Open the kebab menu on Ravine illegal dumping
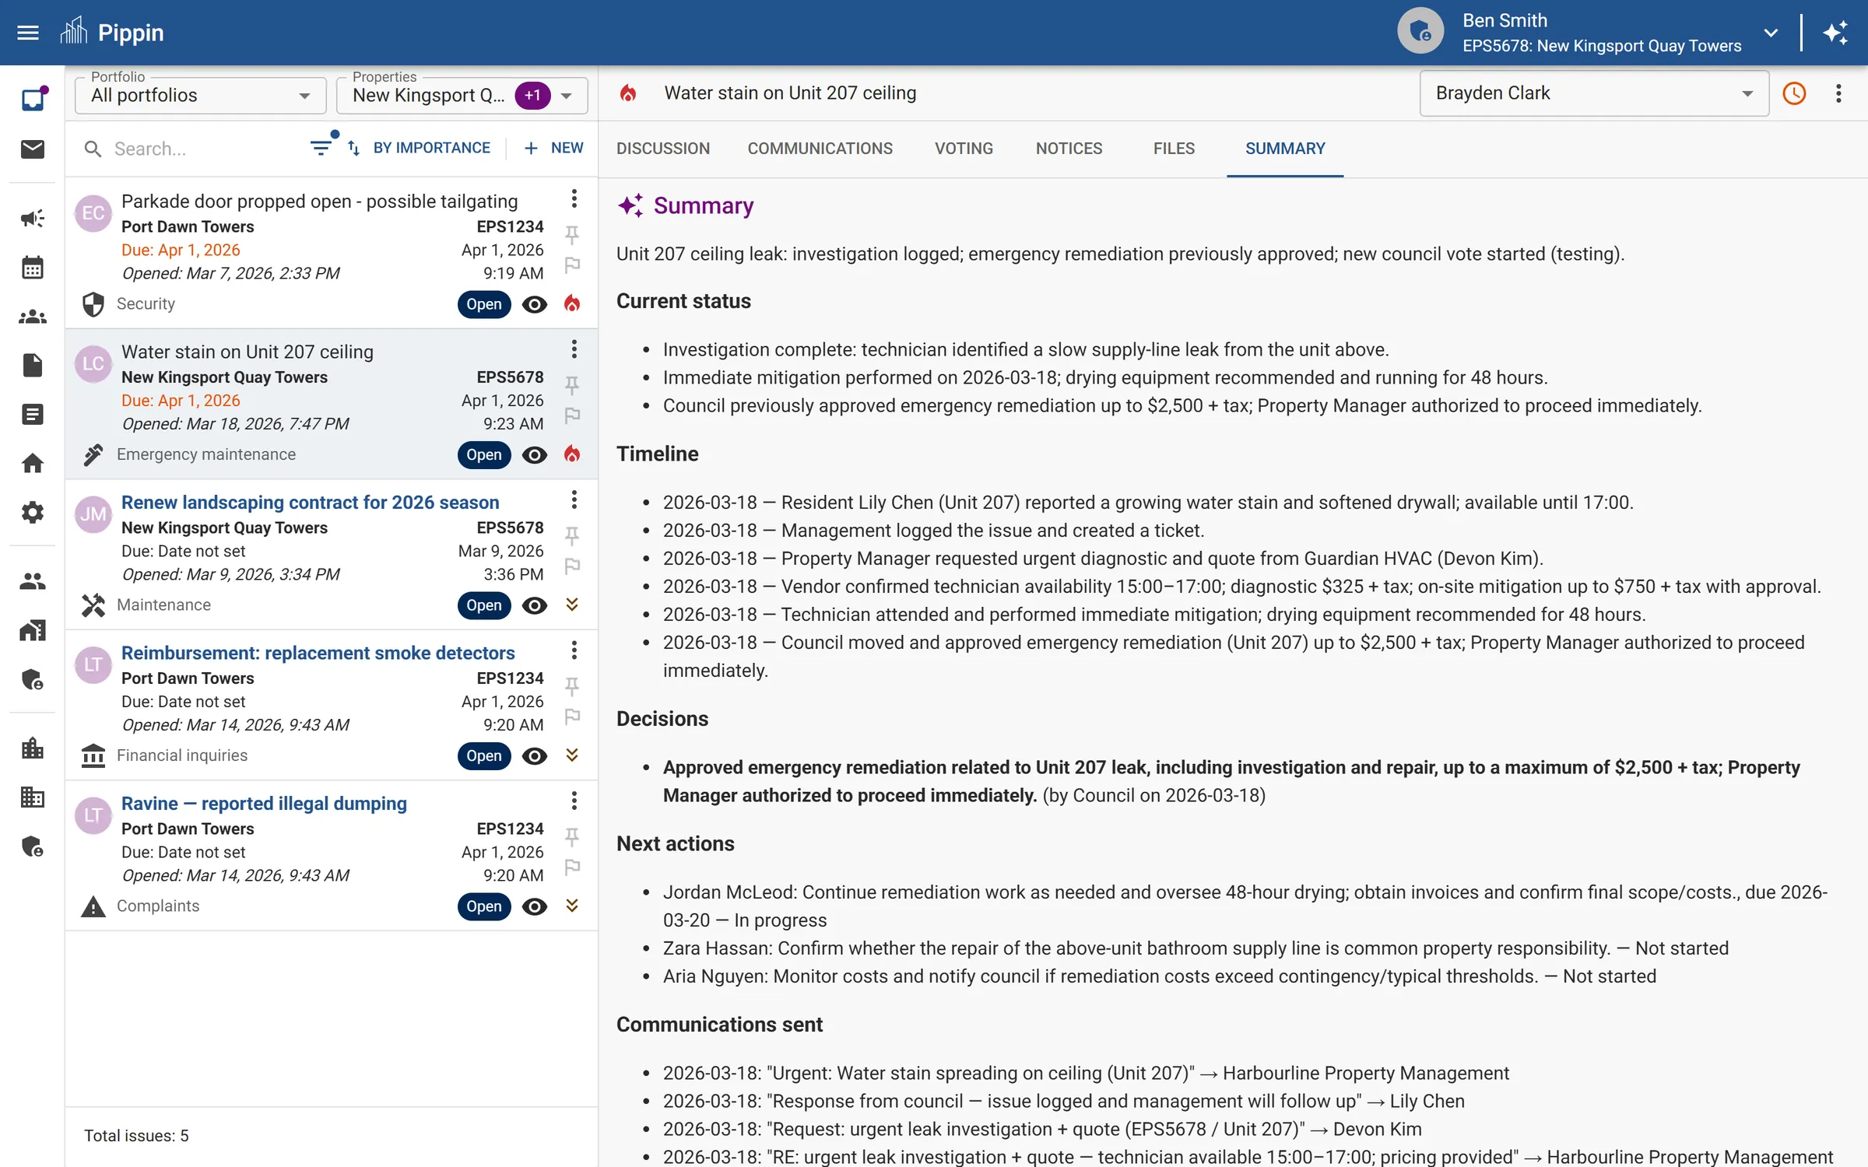The width and height of the screenshot is (1868, 1167). click(x=574, y=801)
